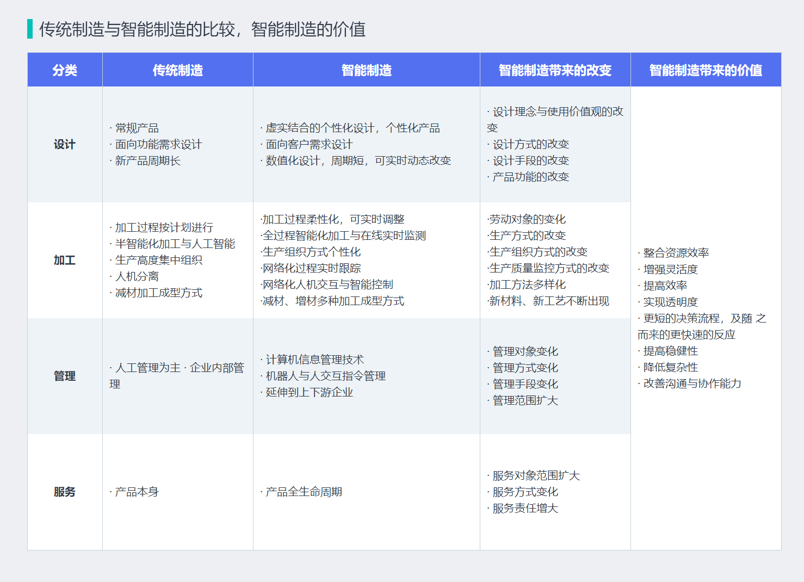Click the text 实现透明度
This screenshot has width=804, height=582.
668,302
